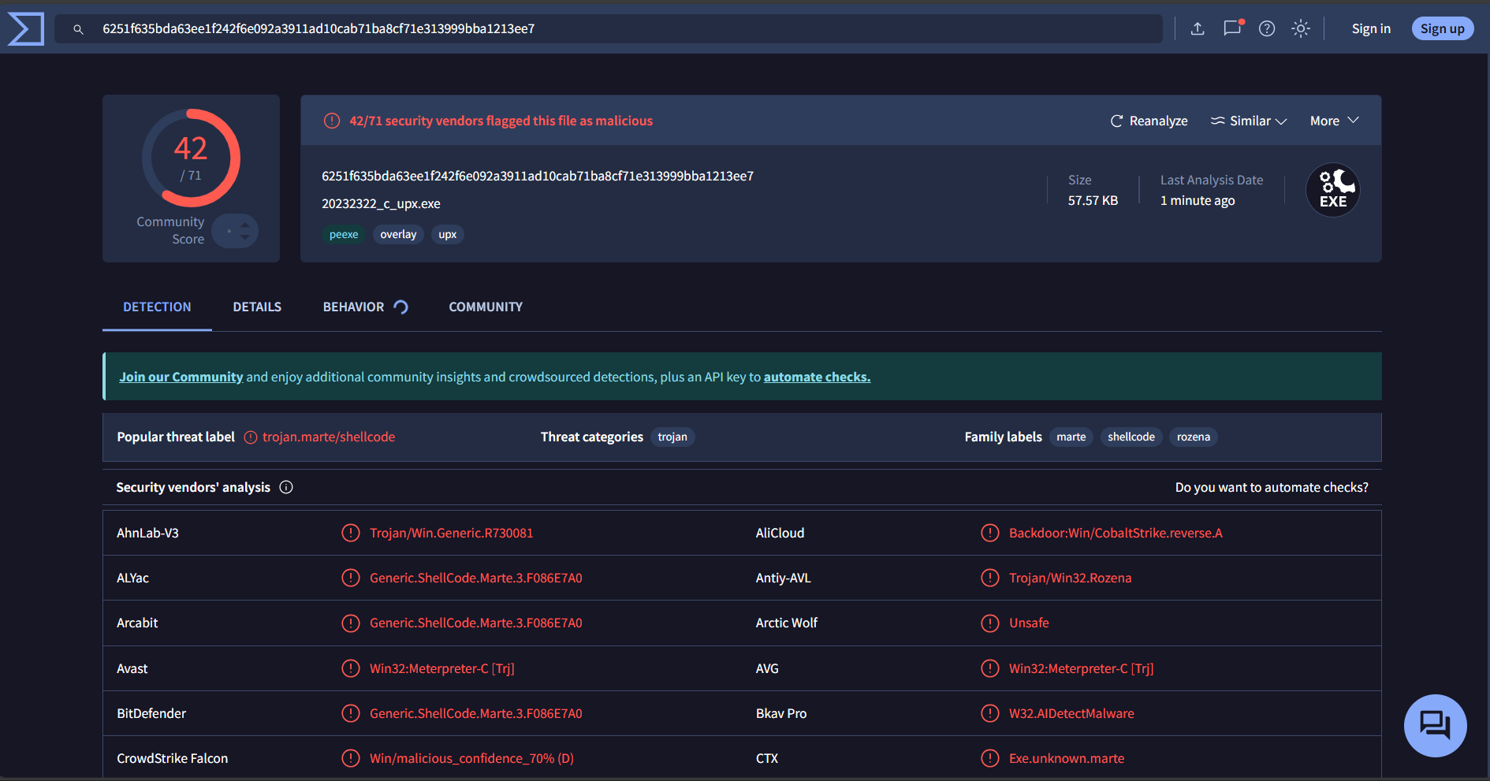Click the alert icon beside 42/71 flagged message
1490x781 pixels.
(x=332, y=121)
